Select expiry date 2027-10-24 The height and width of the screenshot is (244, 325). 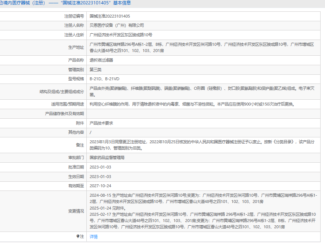coord(100,186)
